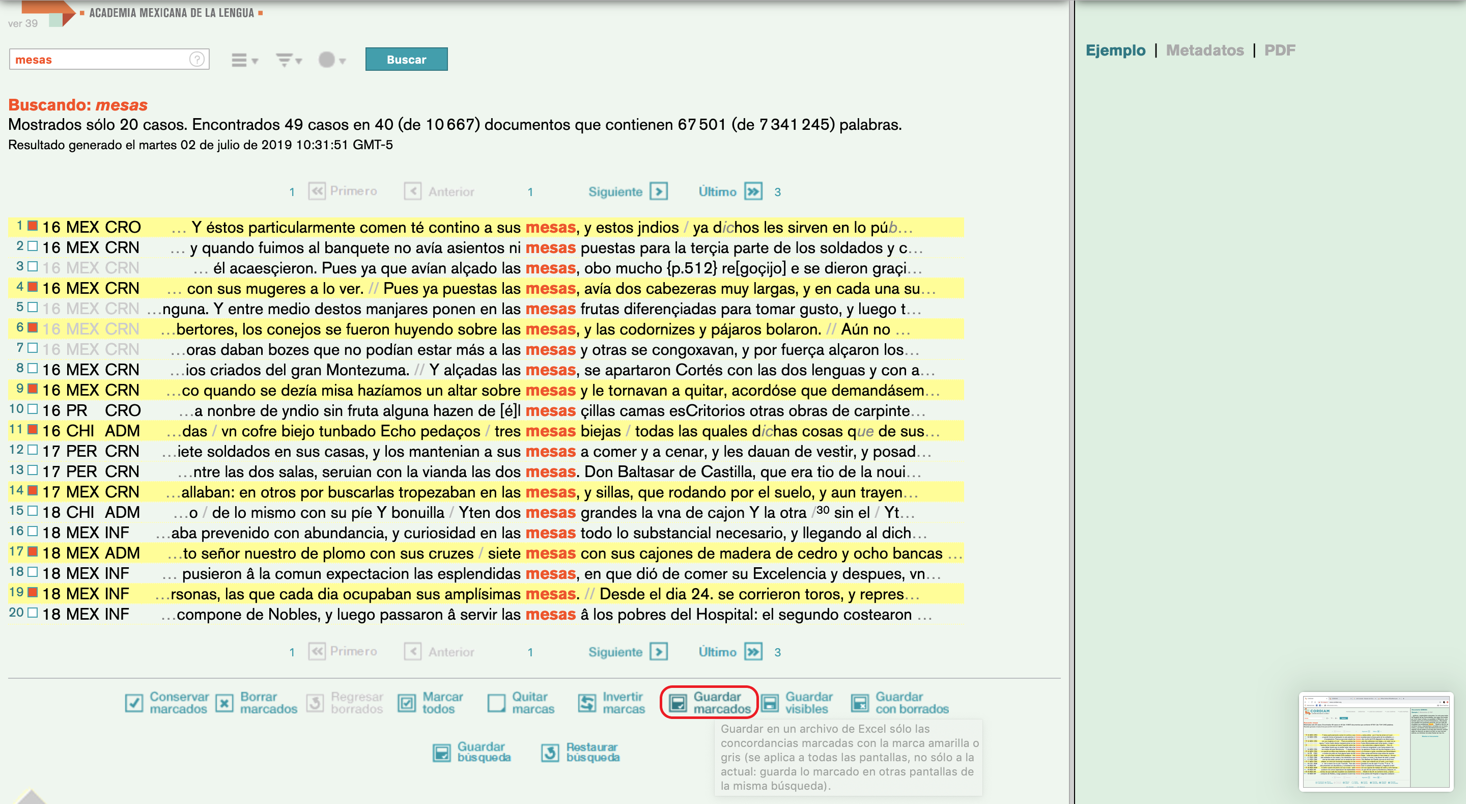Click bottom Siguiente next-page arrow icon

[x=659, y=651]
